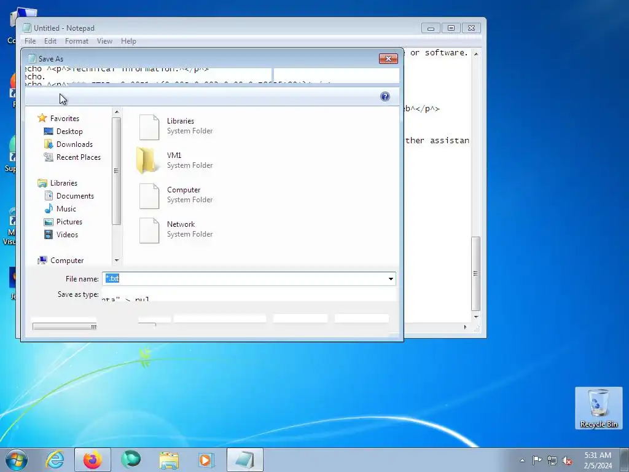Select Libraries in the navigation pane
Viewport: 629px width, 472px height.
[63, 183]
